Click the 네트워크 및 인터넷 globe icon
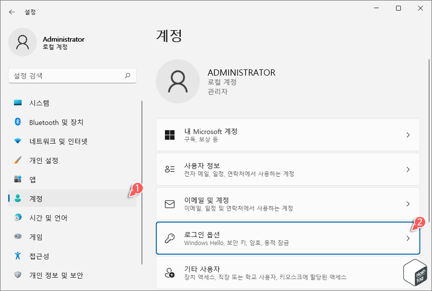The image size is (432, 291). (x=17, y=141)
